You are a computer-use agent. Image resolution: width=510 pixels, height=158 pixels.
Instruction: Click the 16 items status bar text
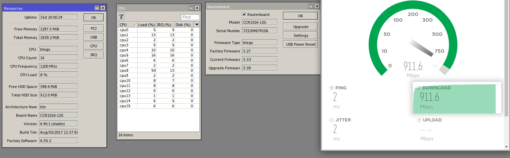126,135
